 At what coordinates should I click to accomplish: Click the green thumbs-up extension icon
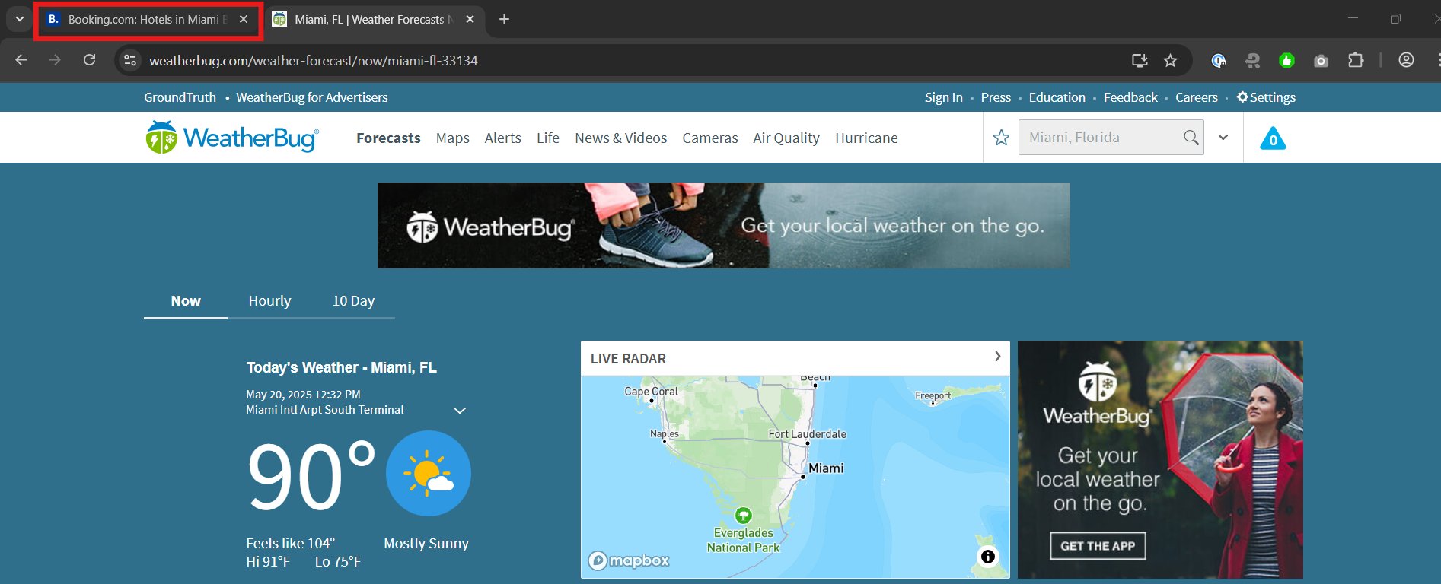(x=1286, y=61)
